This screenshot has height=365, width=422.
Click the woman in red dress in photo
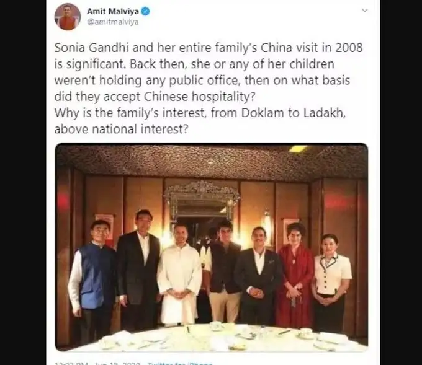tap(295, 276)
